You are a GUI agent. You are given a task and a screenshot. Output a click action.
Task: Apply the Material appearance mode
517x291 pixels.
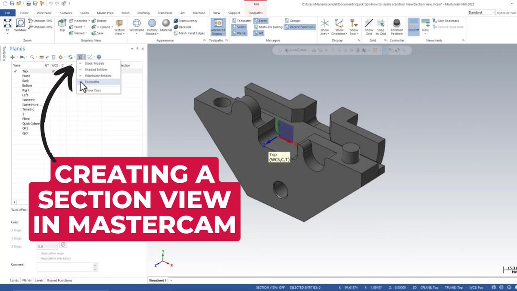coord(166,25)
